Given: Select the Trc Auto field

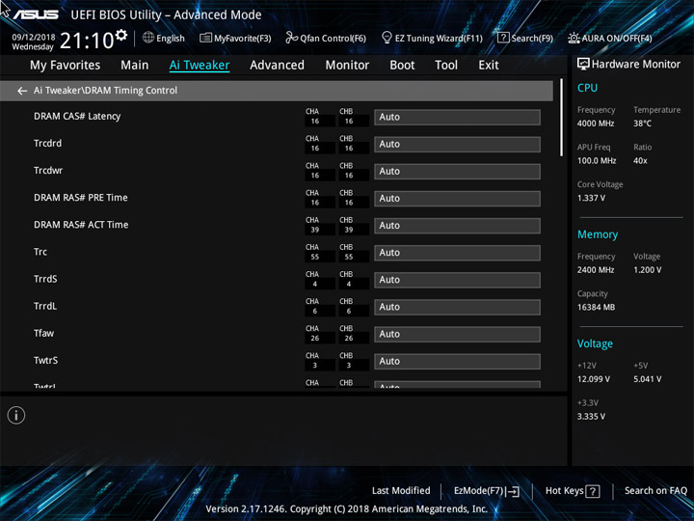Looking at the screenshot, I should coord(457,253).
